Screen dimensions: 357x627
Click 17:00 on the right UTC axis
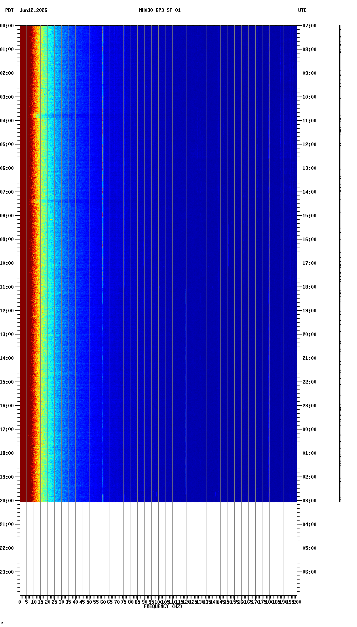click(x=310, y=263)
